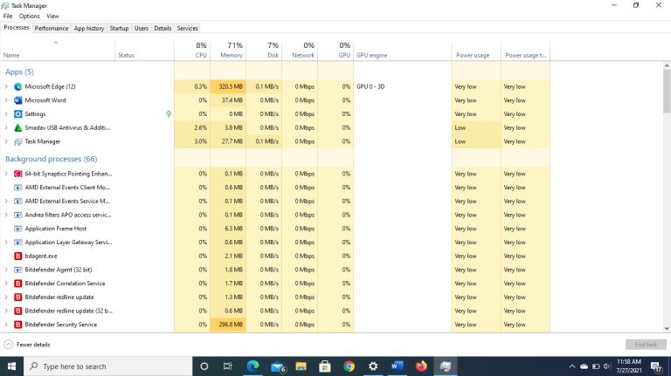Image resolution: width=671 pixels, height=376 pixels.
Task: Open the action center notification icon
Action: pos(656,366)
